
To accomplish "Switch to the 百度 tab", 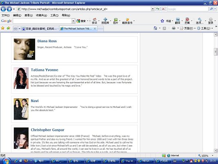I will click(x=40, y=29).
